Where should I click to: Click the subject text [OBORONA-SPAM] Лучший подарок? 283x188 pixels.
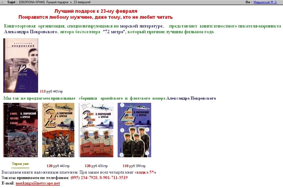pyautogui.click(x=55, y=2)
